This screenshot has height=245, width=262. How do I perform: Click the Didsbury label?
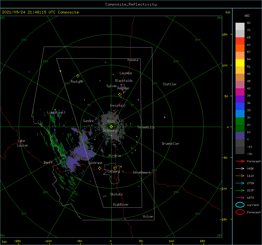pos(110,131)
